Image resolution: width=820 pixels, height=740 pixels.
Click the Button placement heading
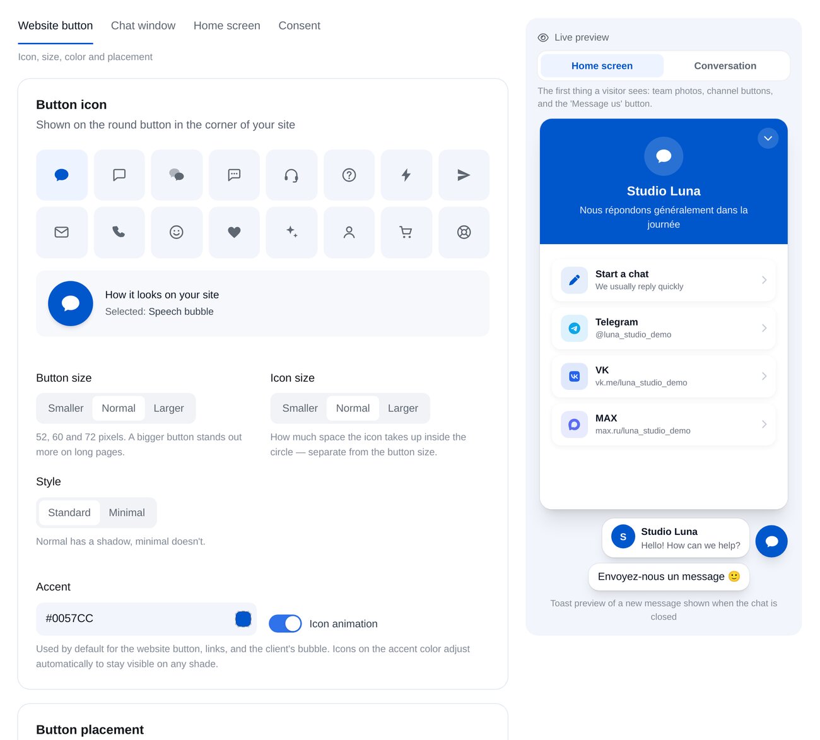90,730
